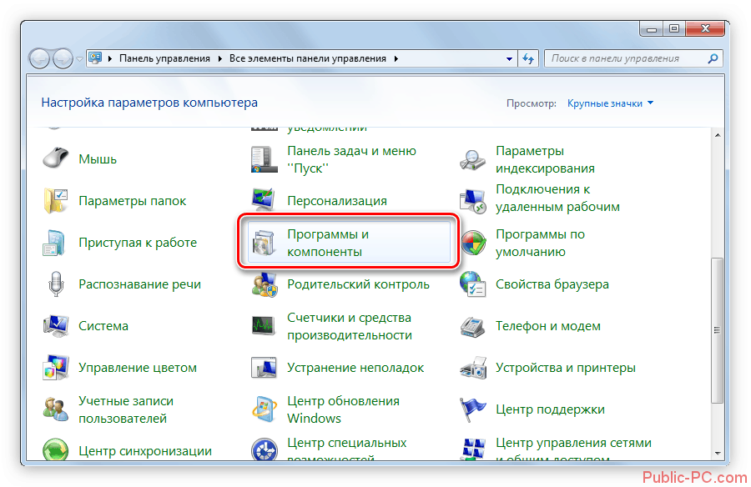The height and width of the screenshot is (487, 751).
Task: Open the Крупные значки view dropdown
Action: [610, 103]
